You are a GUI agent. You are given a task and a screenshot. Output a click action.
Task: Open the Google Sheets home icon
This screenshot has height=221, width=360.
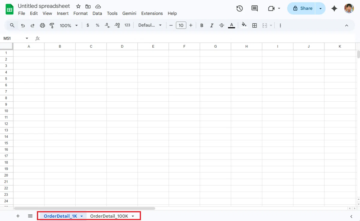(10, 9)
